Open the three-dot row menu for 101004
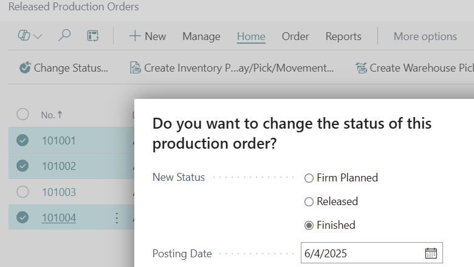Screen dimensions: 474x267 coord(117,218)
